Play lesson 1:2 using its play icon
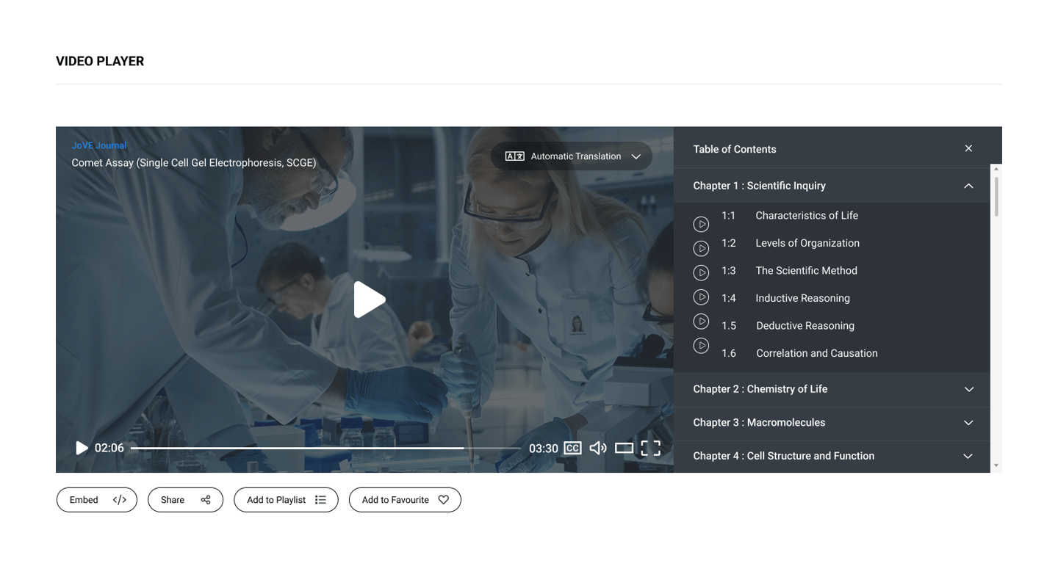 701,248
